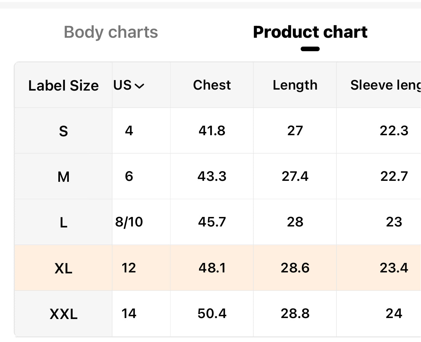Click the 50.4 chest value for XXL
Screen dimensions: 421x342
[x=212, y=313]
